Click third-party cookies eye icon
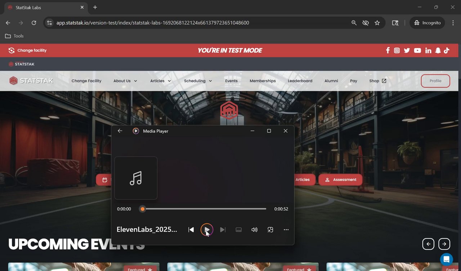This screenshot has height=271, width=461. point(366,23)
